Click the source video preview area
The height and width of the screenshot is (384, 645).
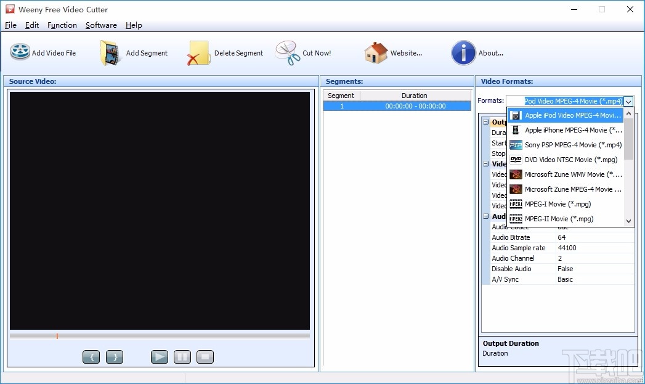click(160, 210)
